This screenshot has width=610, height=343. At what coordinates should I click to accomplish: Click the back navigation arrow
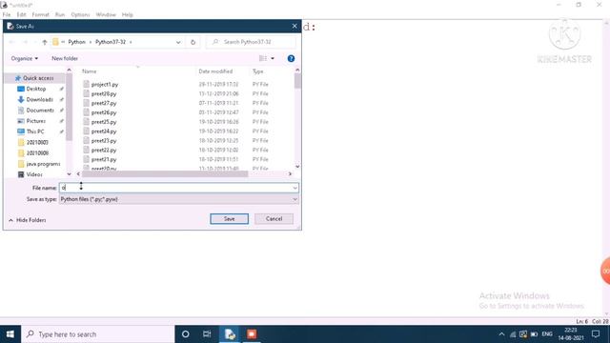coord(11,42)
